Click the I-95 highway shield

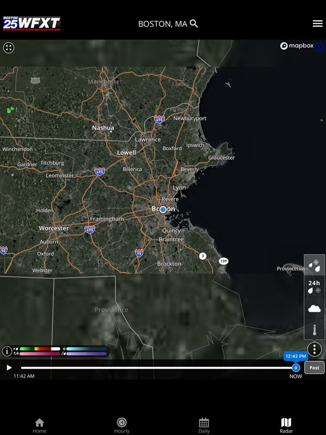(x=139, y=253)
